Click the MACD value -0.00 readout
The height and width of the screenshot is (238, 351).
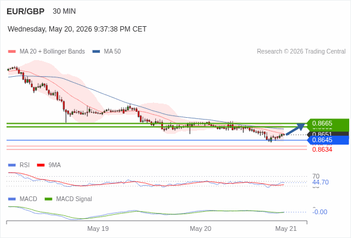point(319,212)
